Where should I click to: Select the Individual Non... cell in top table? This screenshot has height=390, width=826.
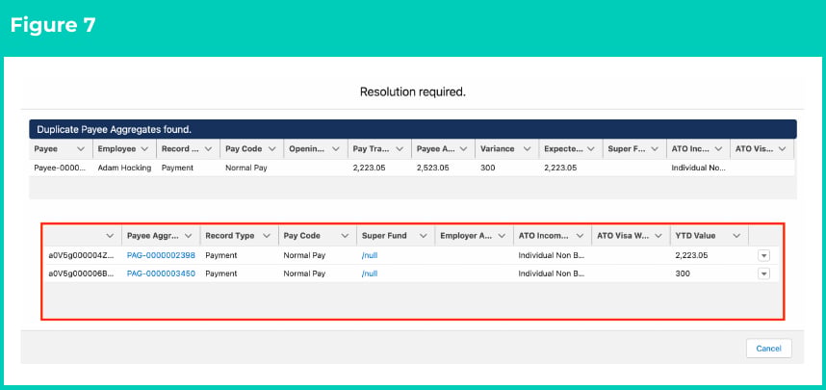click(x=698, y=169)
